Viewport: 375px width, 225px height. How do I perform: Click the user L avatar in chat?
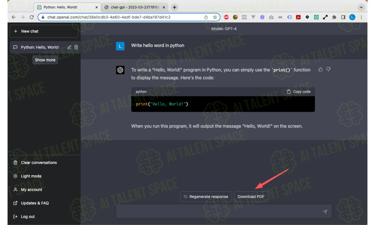point(120,46)
